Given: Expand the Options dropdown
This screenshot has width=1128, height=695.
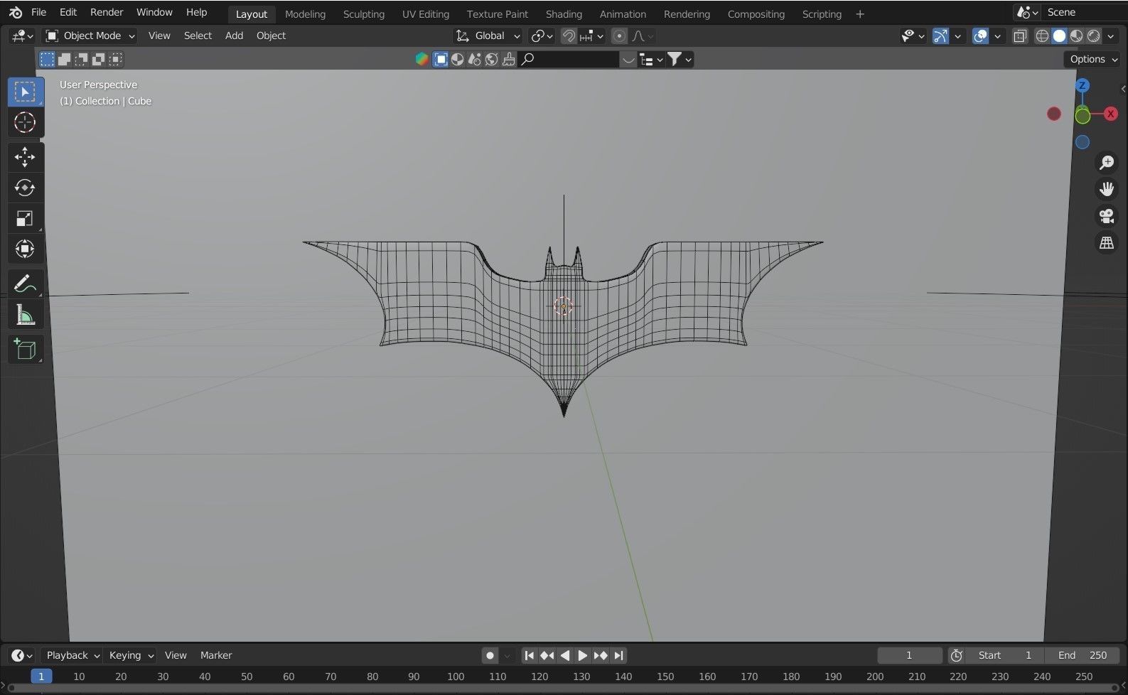Looking at the screenshot, I should click(x=1094, y=59).
